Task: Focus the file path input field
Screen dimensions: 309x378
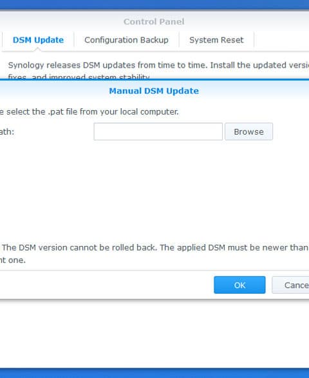Action: 158,131
